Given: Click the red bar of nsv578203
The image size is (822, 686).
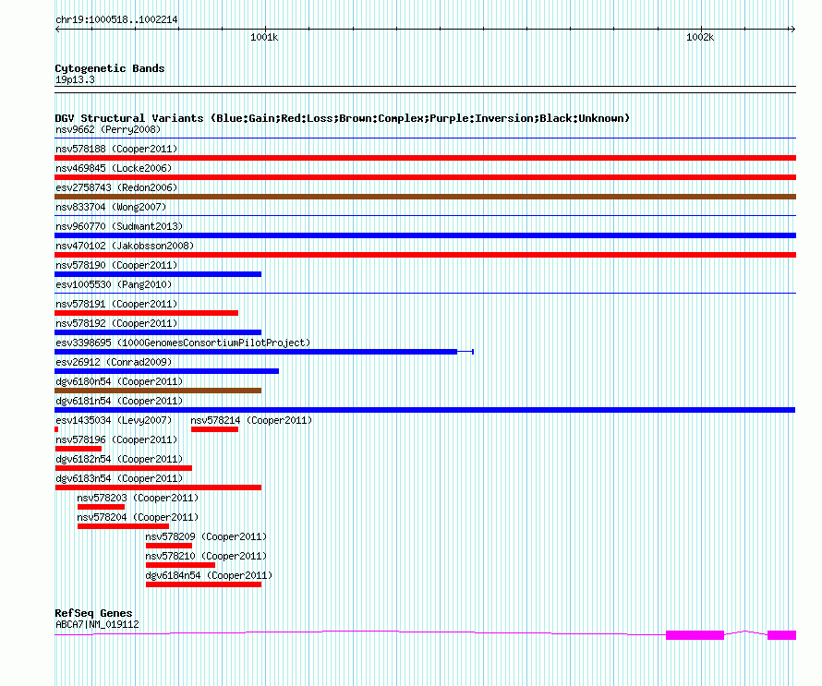Looking at the screenshot, I should [x=102, y=507].
